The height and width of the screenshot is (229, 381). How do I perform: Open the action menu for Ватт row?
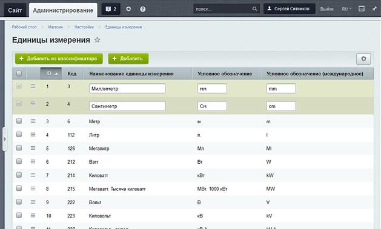click(x=33, y=161)
